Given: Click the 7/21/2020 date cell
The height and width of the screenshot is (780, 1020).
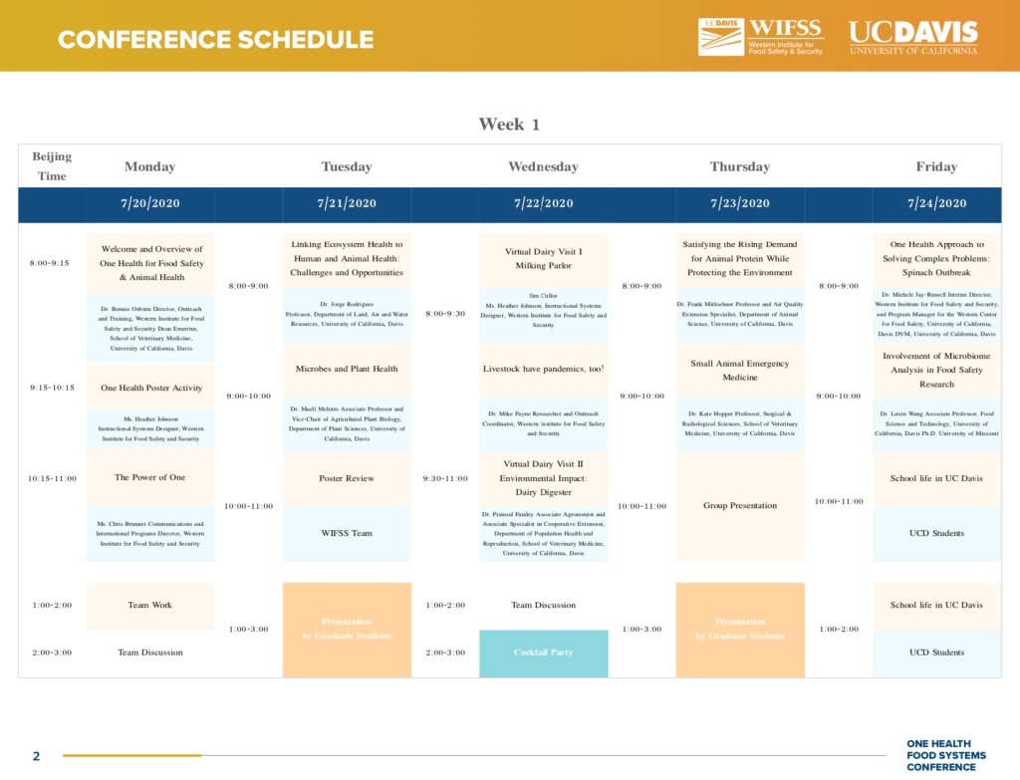Looking at the screenshot, I should click(x=347, y=203).
